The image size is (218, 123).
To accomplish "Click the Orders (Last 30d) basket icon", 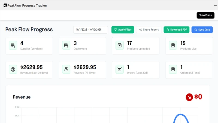I will point(120,69).
